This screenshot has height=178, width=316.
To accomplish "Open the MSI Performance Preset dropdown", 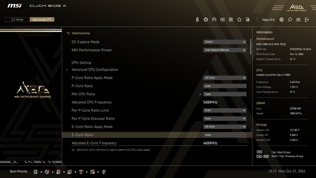I will coord(225,50).
